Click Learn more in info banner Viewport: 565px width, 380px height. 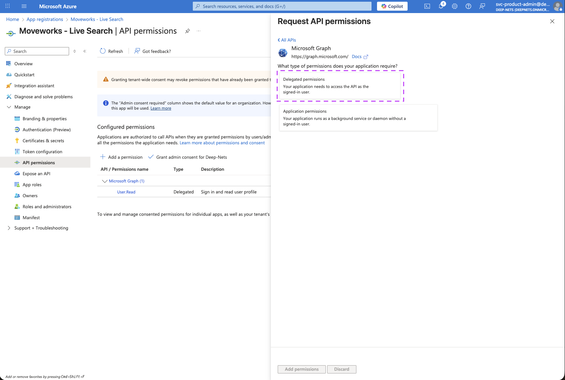[x=161, y=108]
